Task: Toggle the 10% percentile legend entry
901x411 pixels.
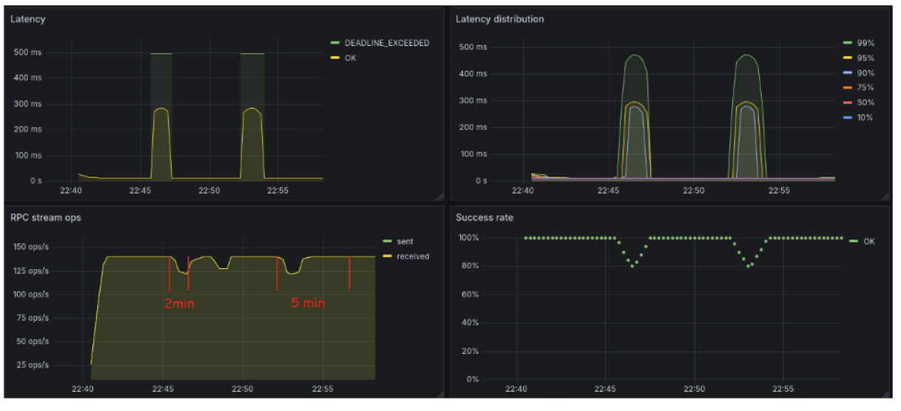Action: click(865, 118)
